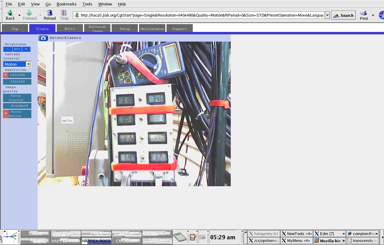
Task: Select 640x480 resolution
Action: pos(17,75)
